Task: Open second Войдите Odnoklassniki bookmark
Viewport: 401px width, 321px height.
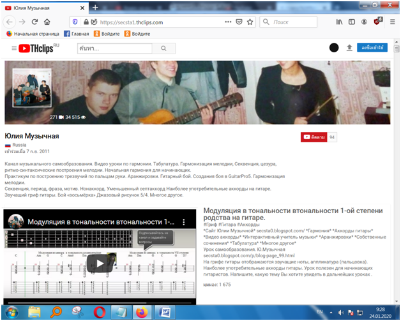Action: click(137, 34)
